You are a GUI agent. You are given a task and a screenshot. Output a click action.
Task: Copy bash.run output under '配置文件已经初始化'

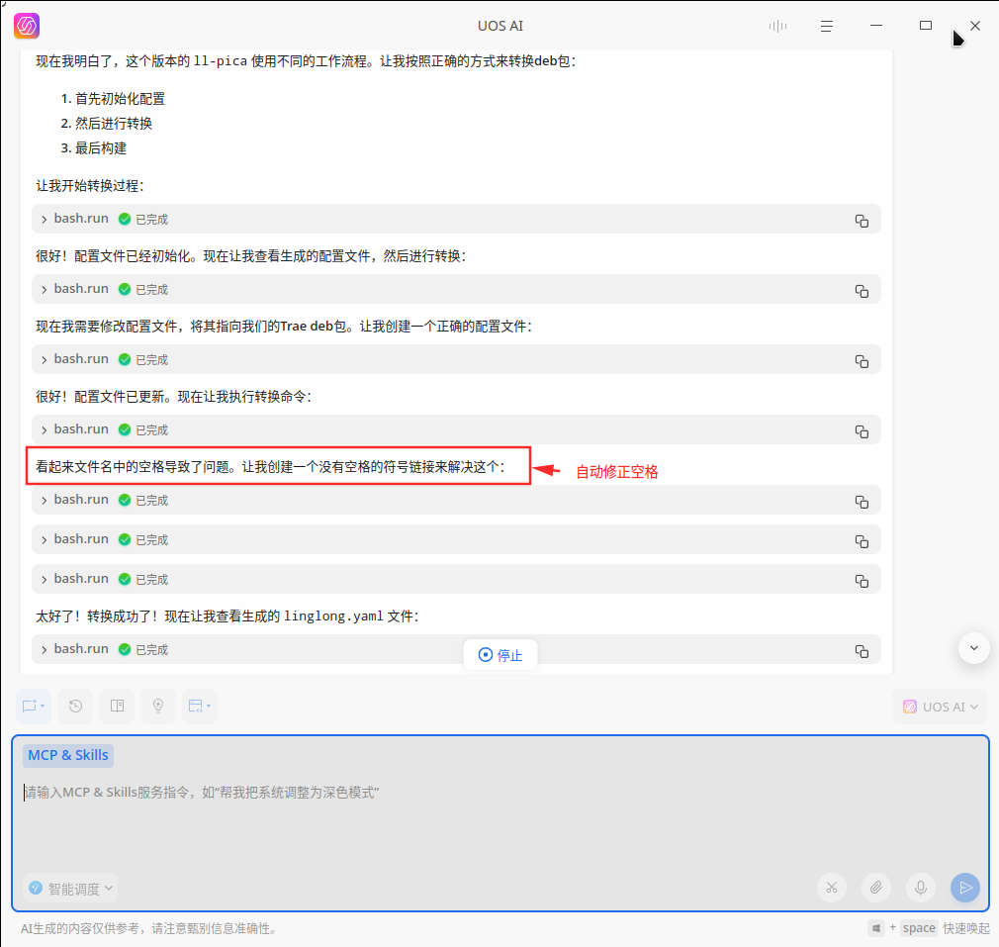pos(862,291)
